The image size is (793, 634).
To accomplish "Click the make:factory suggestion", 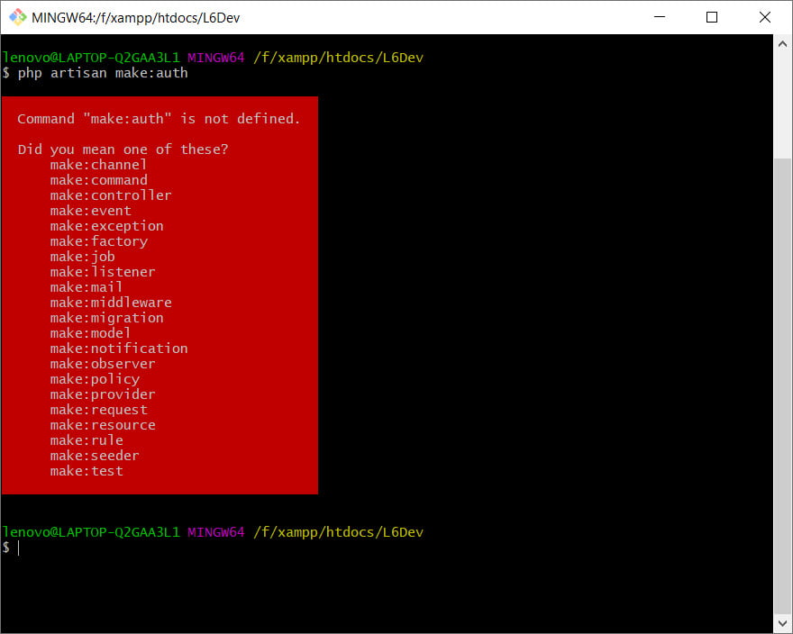I will point(98,241).
